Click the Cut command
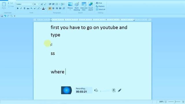The width and height of the screenshot is (185, 104). [x=10, y=3]
